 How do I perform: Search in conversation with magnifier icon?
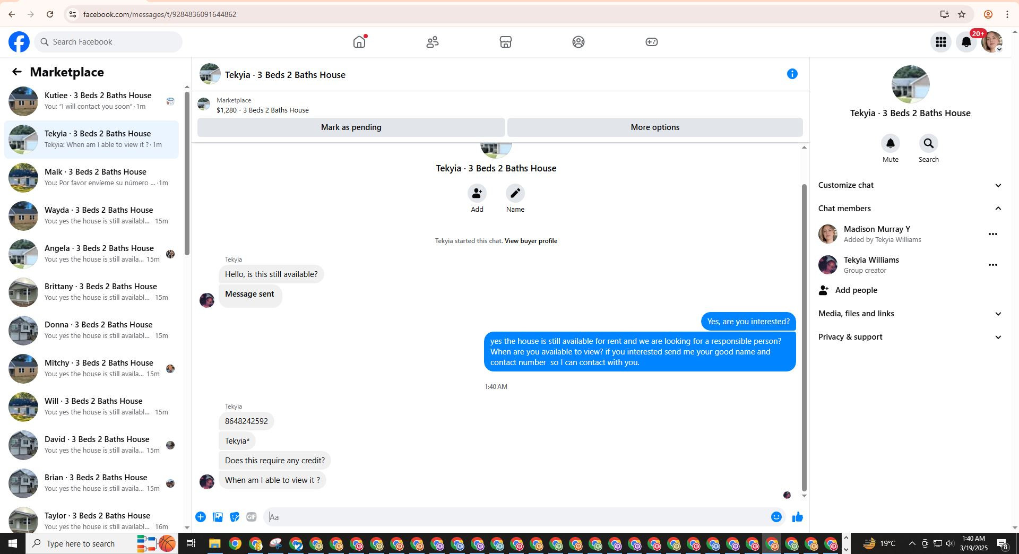tap(929, 143)
